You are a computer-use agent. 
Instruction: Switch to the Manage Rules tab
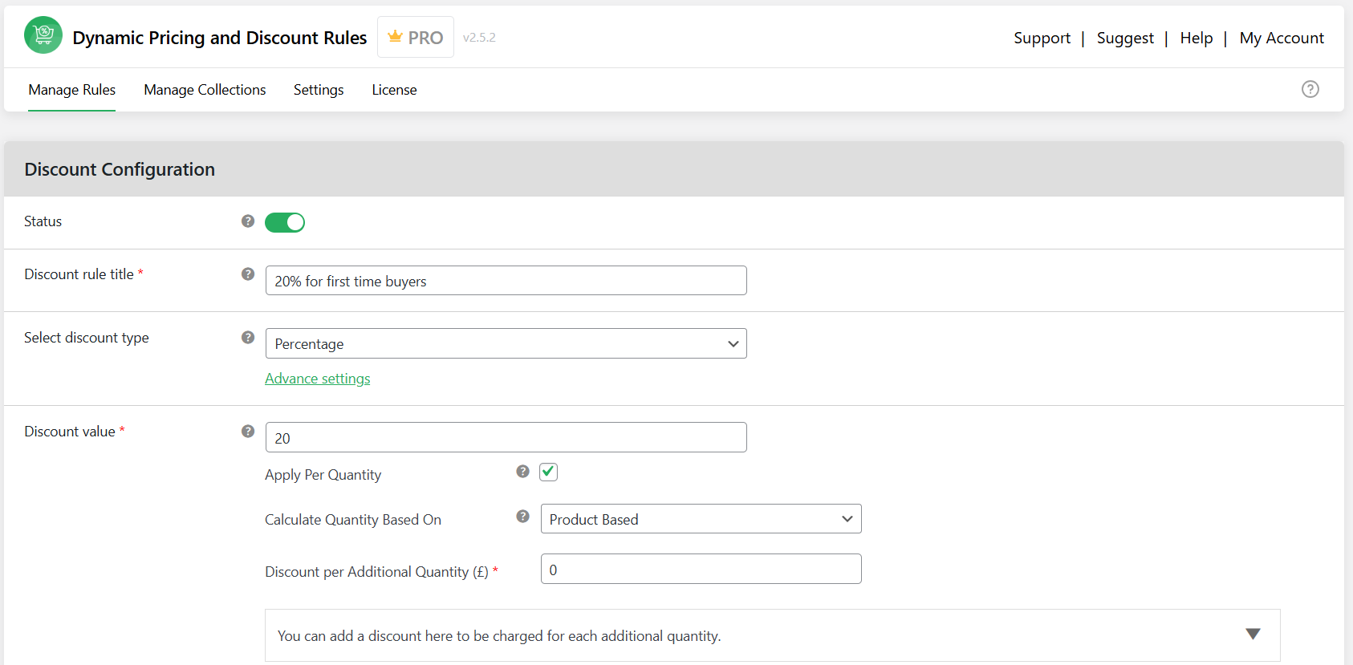[72, 90]
